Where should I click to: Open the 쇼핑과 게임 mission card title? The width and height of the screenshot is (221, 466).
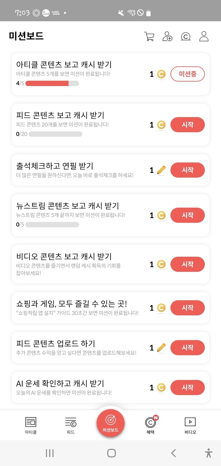click(72, 303)
